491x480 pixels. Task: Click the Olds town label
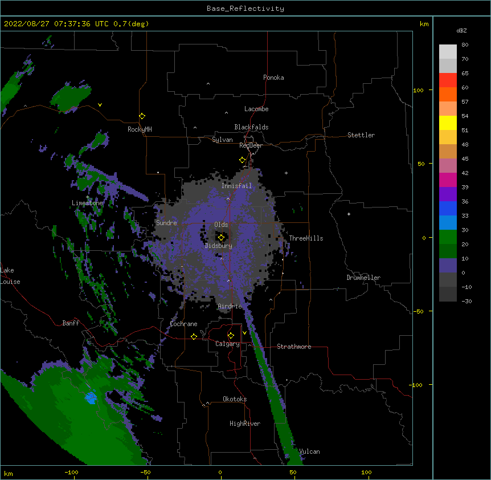(x=221, y=225)
